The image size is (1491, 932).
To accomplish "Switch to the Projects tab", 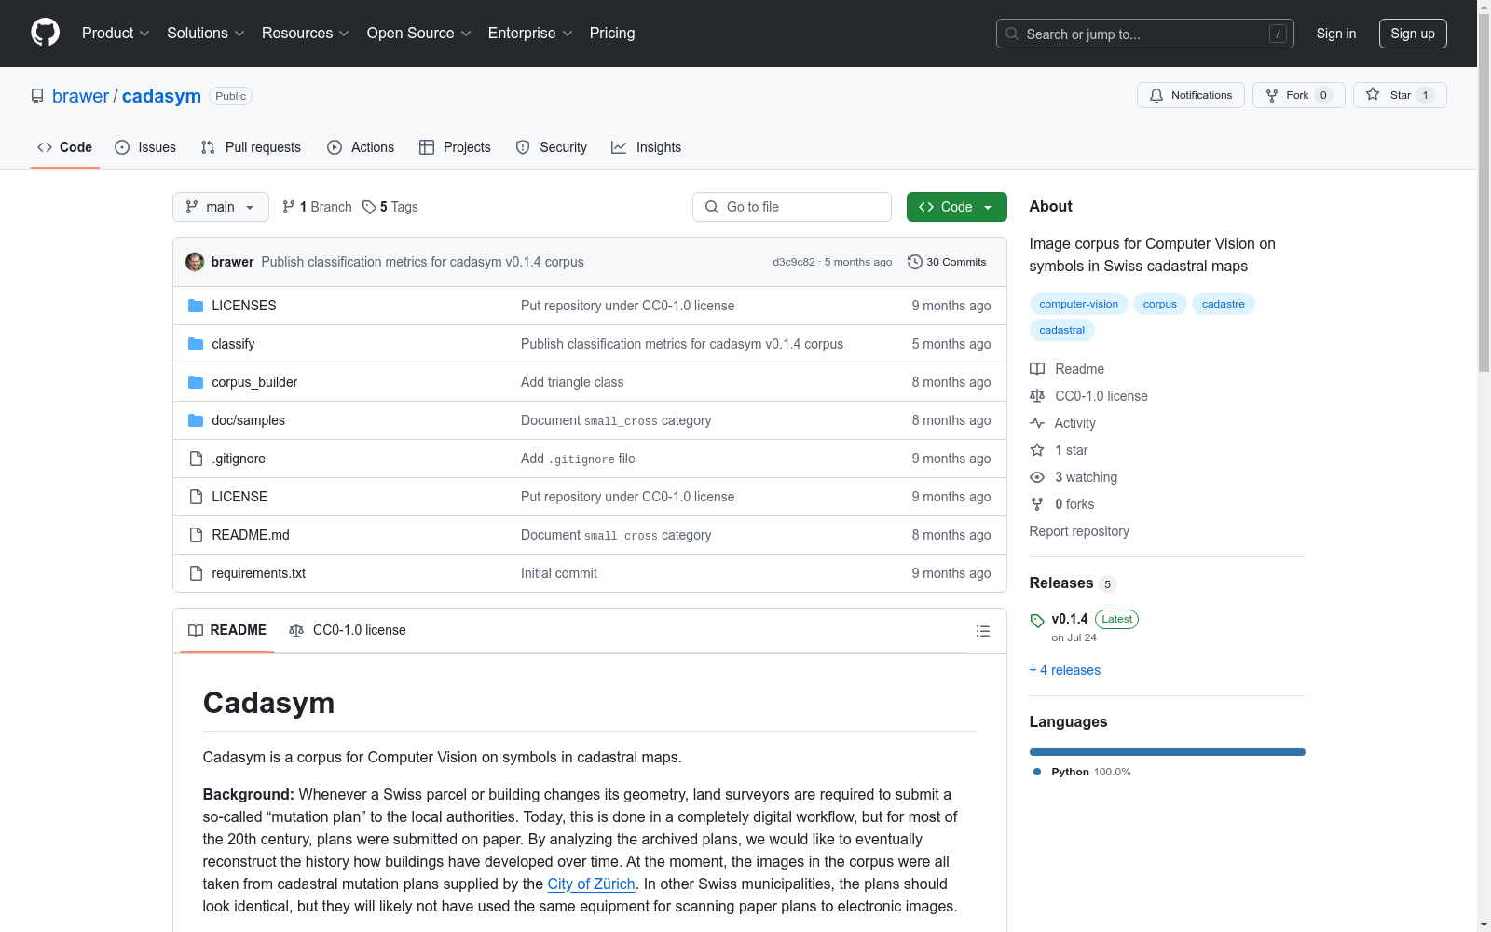I will point(455,147).
